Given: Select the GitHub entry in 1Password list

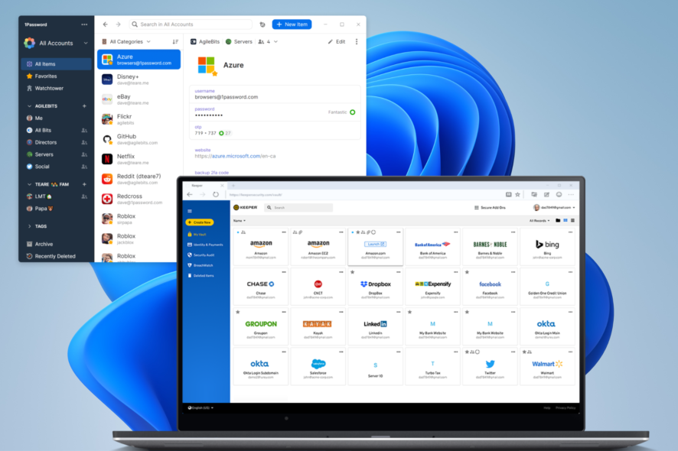Looking at the screenshot, I should coord(139,139).
